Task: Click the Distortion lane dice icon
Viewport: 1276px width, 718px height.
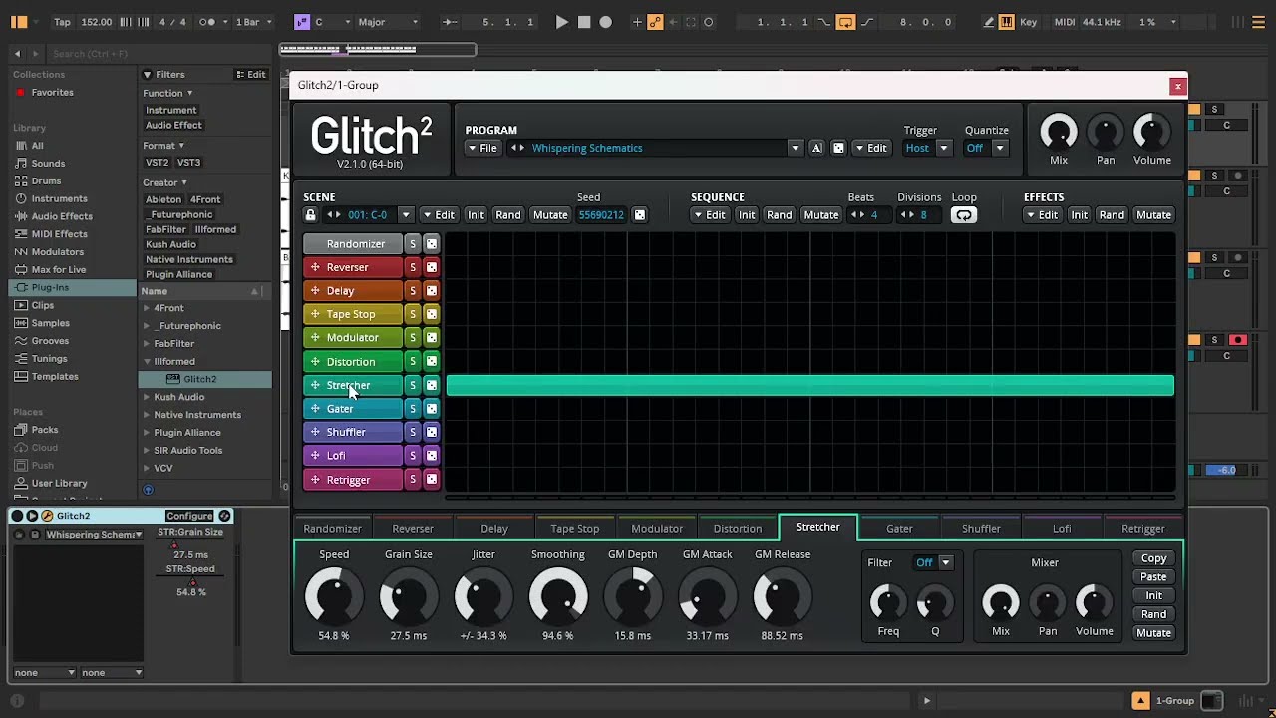Action: (431, 361)
